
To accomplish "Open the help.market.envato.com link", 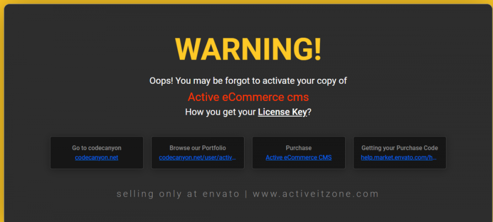I will pyautogui.click(x=399, y=158).
